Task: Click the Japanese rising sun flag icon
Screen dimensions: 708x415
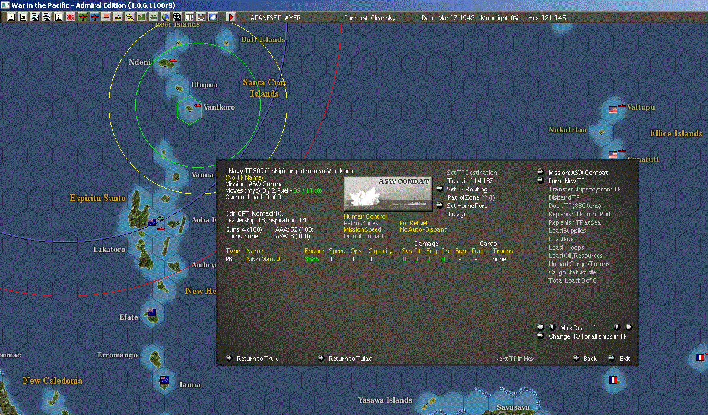Action: click(x=71, y=17)
